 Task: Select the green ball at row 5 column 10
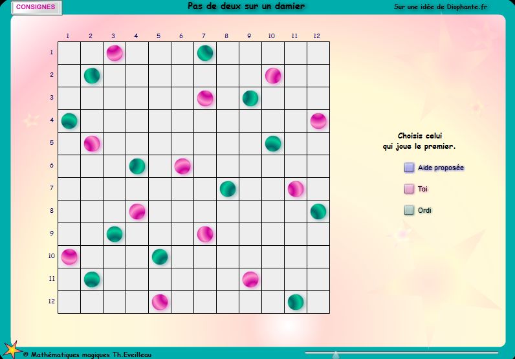(273, 144)
